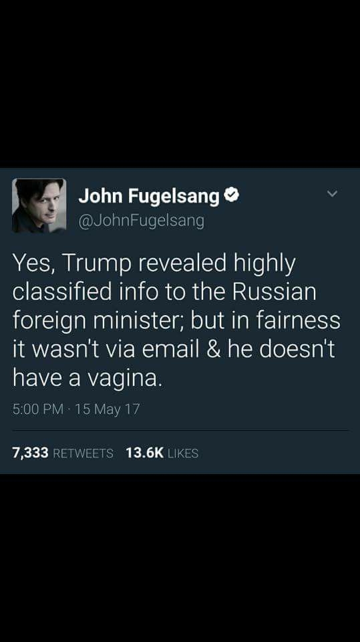Screen dimensions: 360x642
Task: View the 7,333 retweets count
Action: [x=30, y=453]
